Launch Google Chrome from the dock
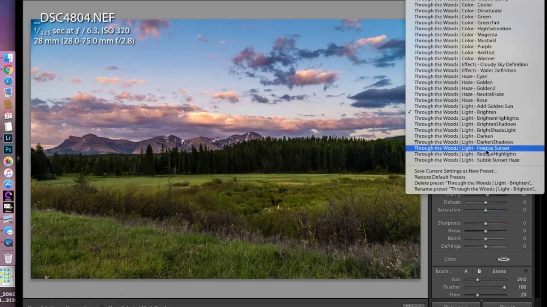Viewport: 547px width, 307px height. click(8, 70)
